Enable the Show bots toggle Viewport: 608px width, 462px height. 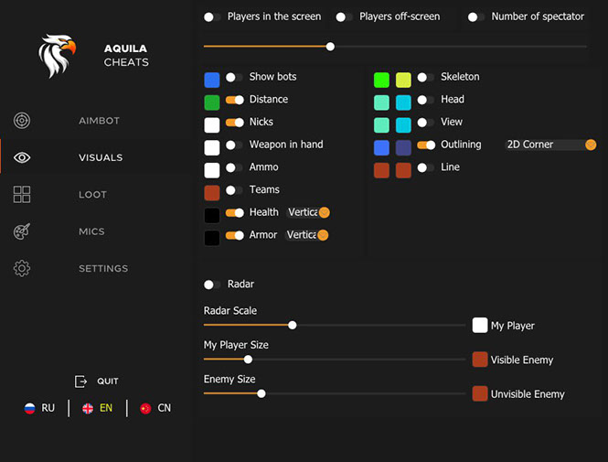(235, 78)
